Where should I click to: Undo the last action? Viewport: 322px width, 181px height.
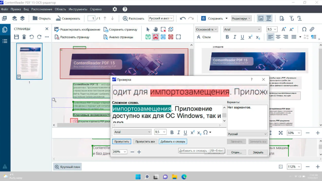[x=182, y=18]
